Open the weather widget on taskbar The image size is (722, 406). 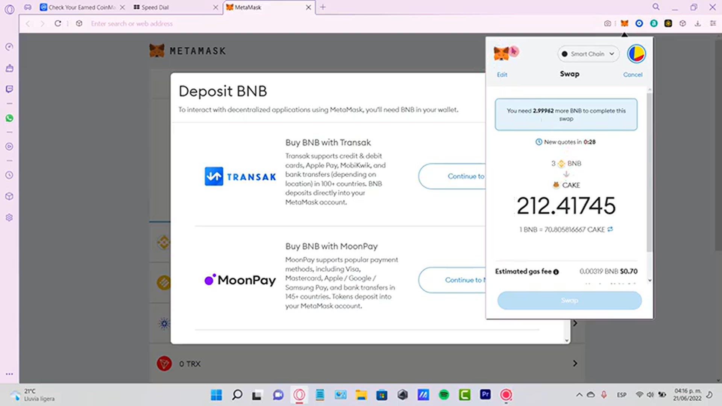(33, 395)
